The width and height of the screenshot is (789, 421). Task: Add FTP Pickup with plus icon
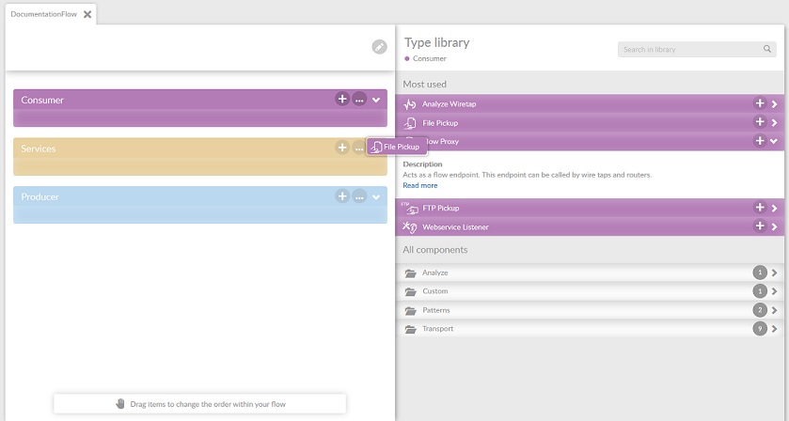tap(759, 208)
